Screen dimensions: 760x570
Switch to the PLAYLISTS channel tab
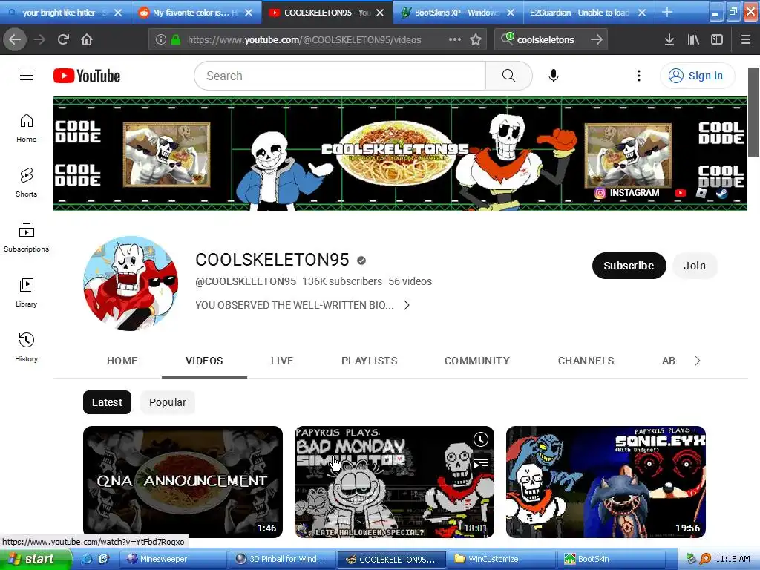pos(370,361)
